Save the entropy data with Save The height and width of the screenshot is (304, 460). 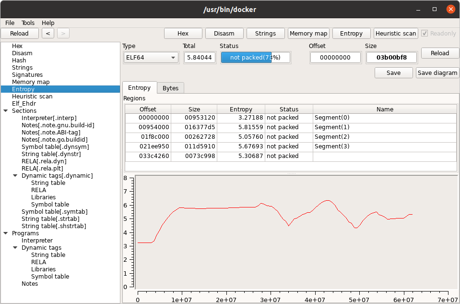pos(394,73)
